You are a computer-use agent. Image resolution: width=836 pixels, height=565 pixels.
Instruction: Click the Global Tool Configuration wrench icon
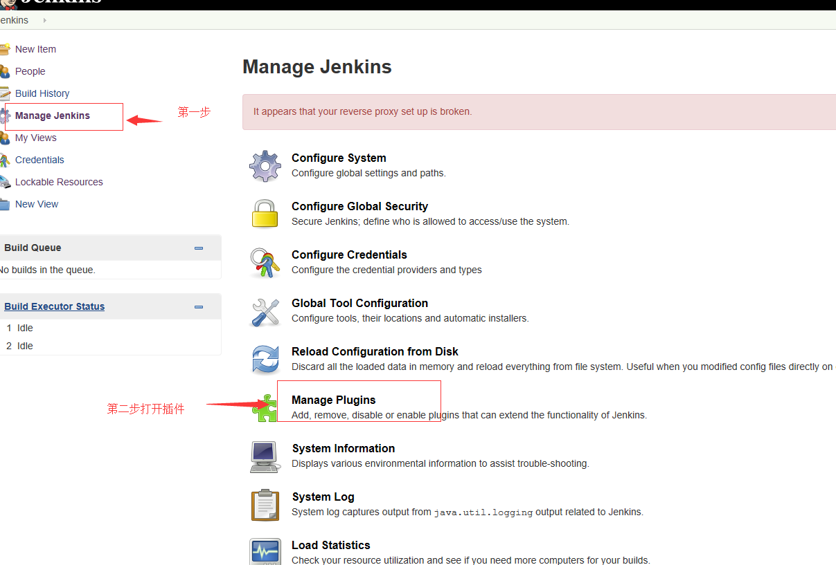(265, 311)
